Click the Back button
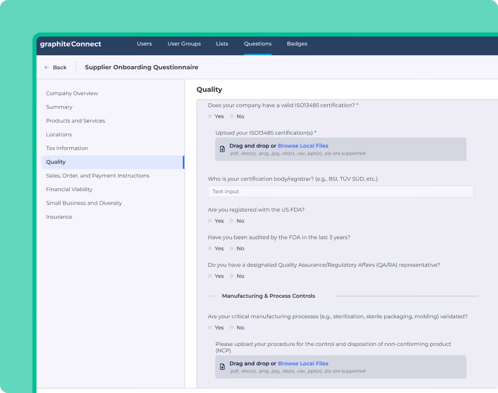The image size is (498, 393). click(56, 68)
